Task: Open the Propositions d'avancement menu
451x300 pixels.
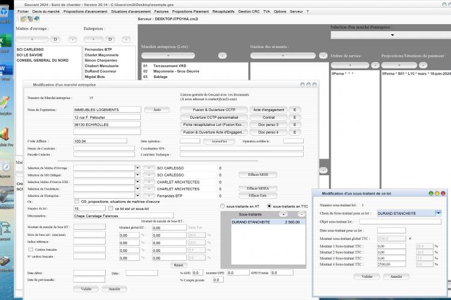Action: [85, 11]
